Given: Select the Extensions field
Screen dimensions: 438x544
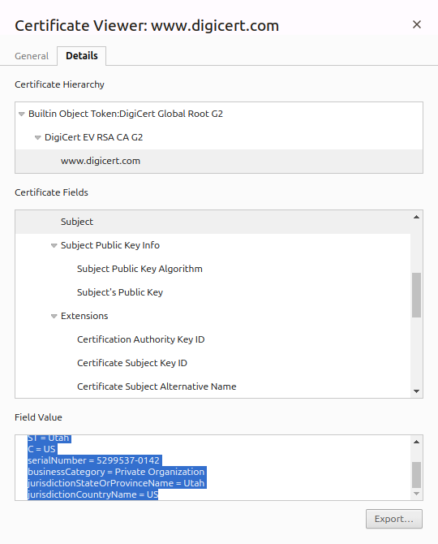Looking at the screenshot, I should (84, 316).
